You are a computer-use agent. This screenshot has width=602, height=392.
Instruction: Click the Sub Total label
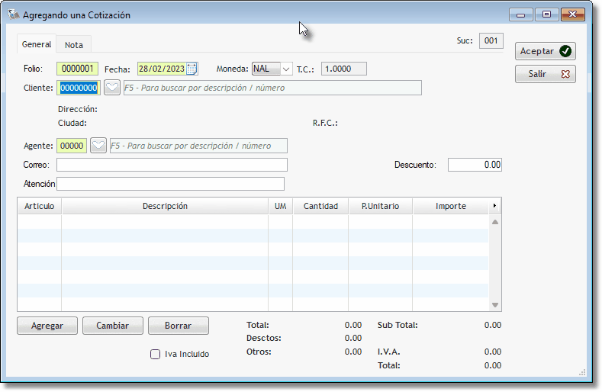[x=398, y=325]
